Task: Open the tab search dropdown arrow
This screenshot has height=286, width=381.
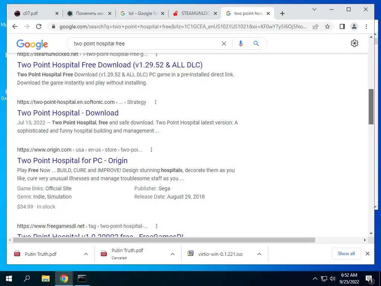Action: pos(314,9)
